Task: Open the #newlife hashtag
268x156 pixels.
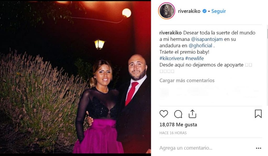Action: 194,58
